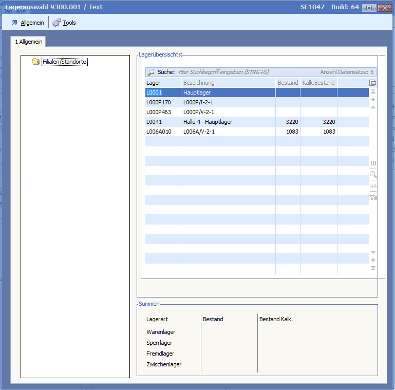Sort by the Lager column header
The image size is (395, 390).
pos(162,83)
